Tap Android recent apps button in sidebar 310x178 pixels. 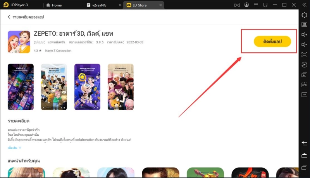coord(304,168)
